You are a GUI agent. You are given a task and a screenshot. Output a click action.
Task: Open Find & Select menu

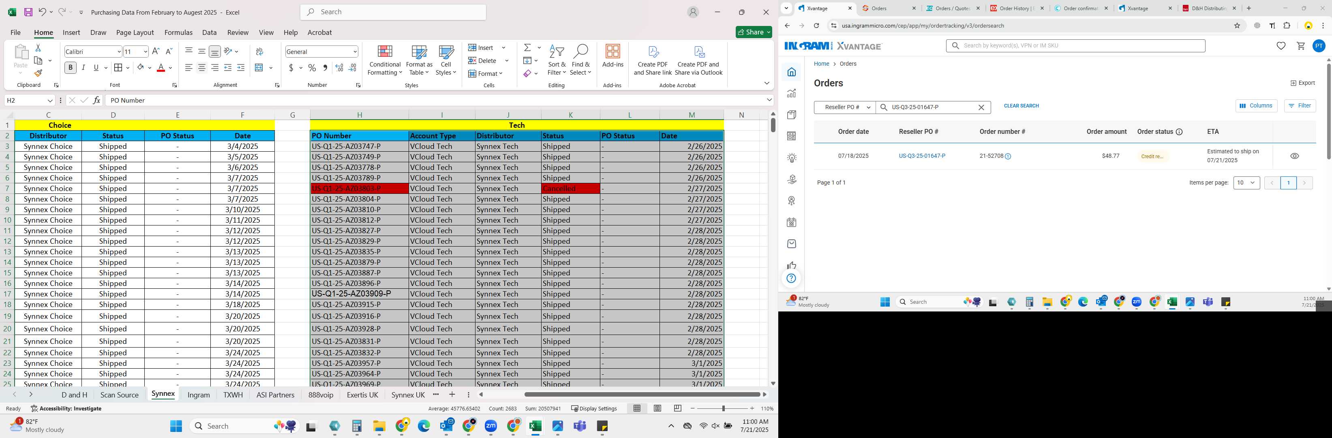point(580,60)
